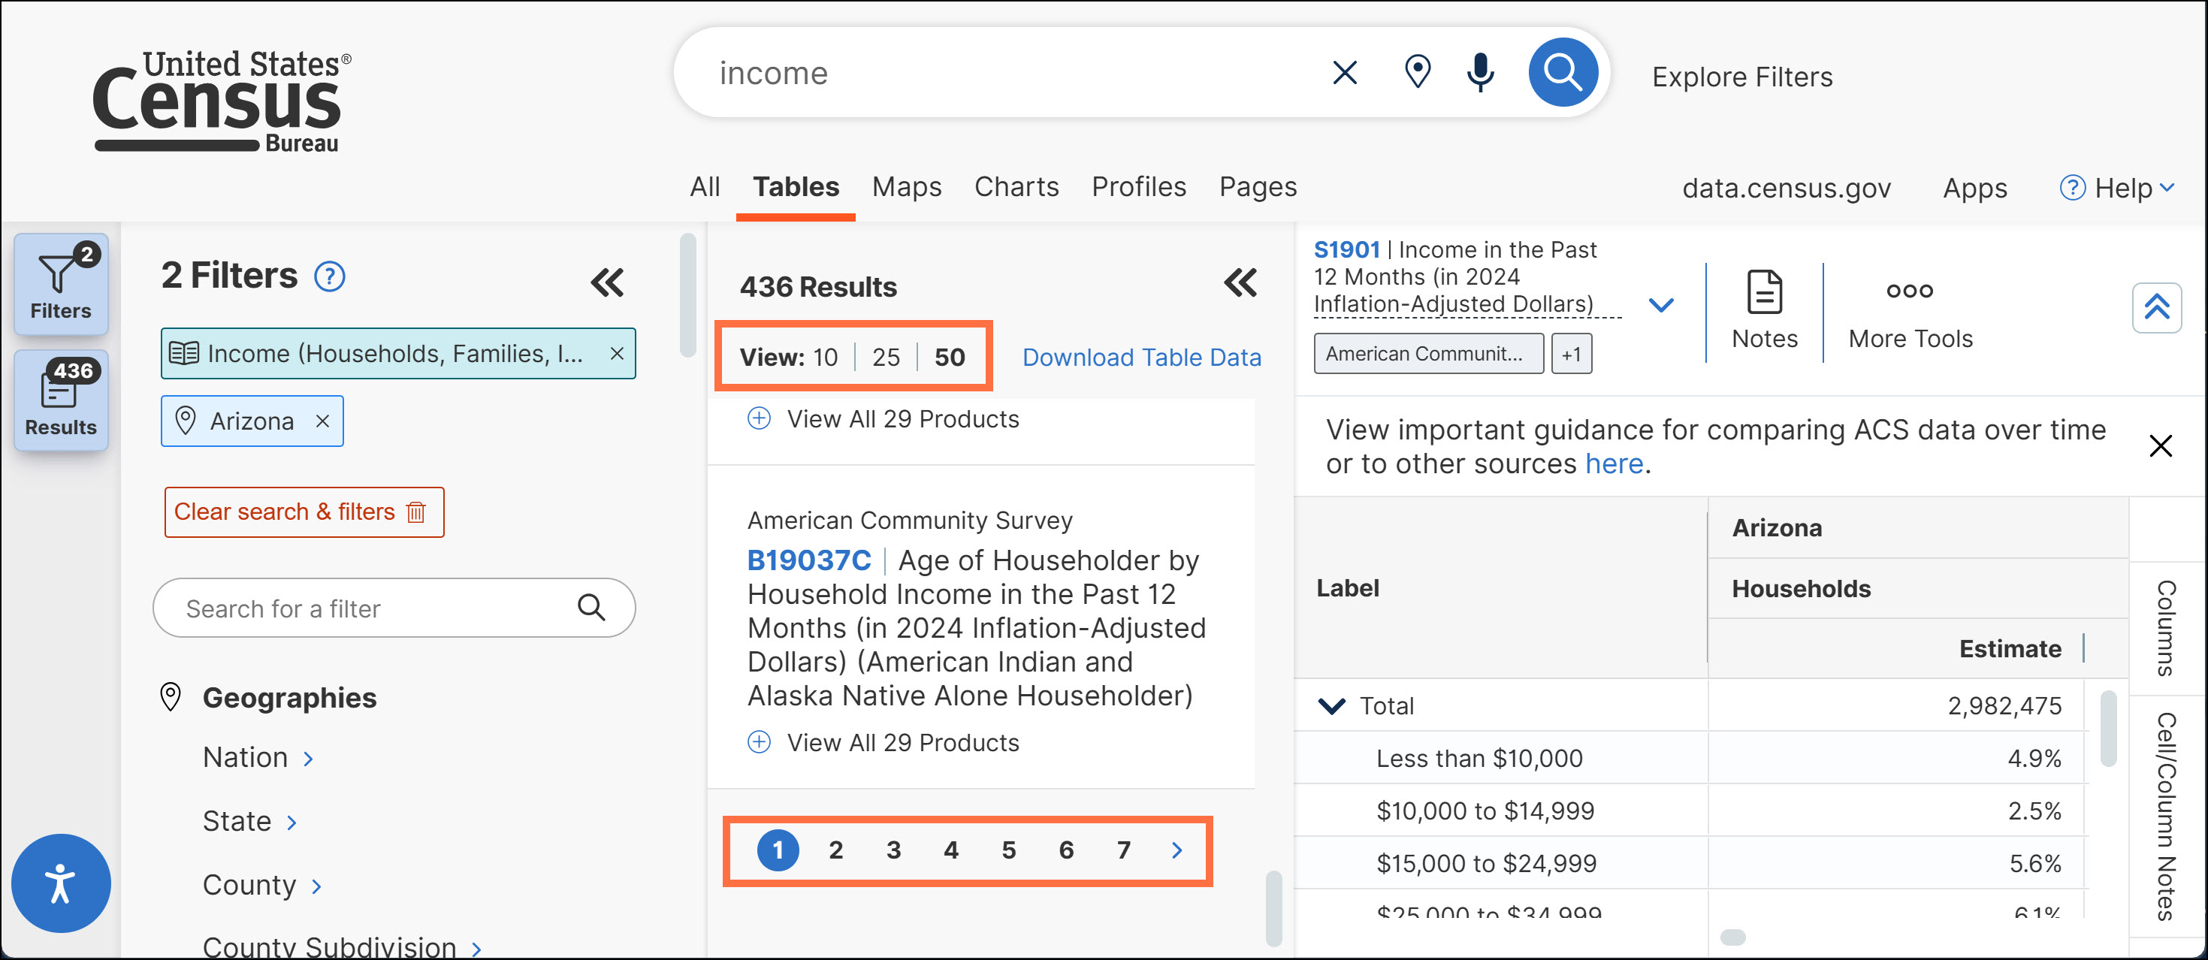Set results view to 10 per page
The height and width of the screenshot is (960, 2208).
(825, 358)
